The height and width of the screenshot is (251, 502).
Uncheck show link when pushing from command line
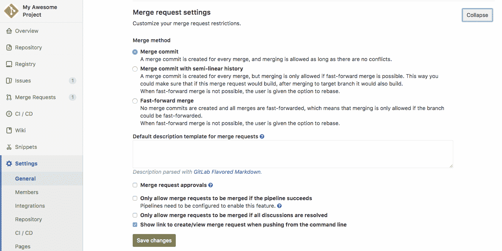[x=135, y=224]
